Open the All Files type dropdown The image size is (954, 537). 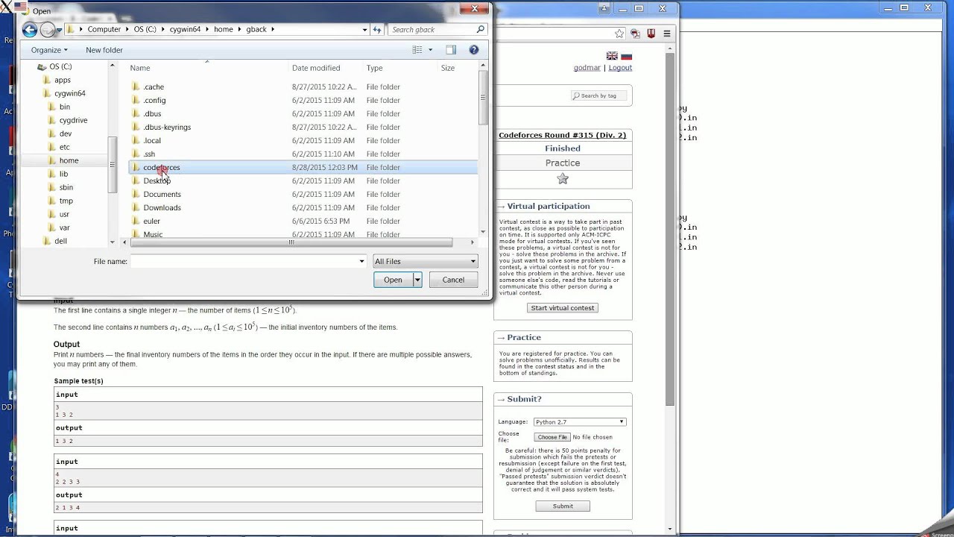pyautogui.click(x=425, y=261)
